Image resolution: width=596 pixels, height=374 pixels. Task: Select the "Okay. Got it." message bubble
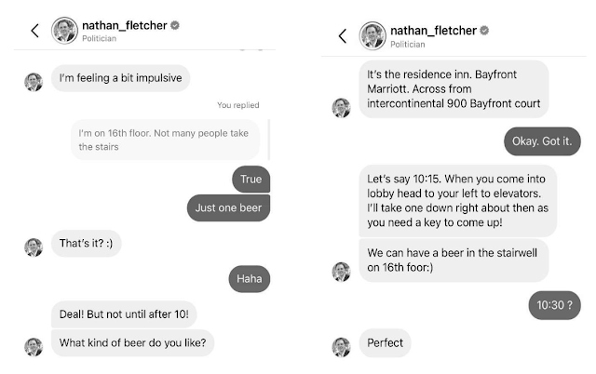pyautogui.click(x=542, y=140)
